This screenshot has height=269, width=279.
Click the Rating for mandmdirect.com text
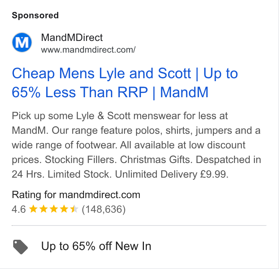click(x=76, y=195)
